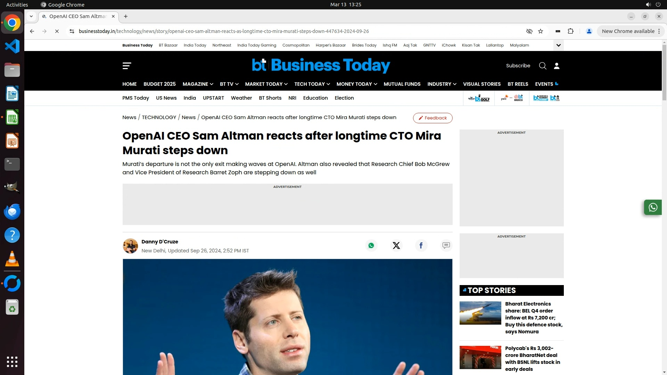The height and width of the screenshot is (375, 667).
Task: Open Bharat Electronics story thumbnail
Action: pyautogui.click(x=480, y=313)
